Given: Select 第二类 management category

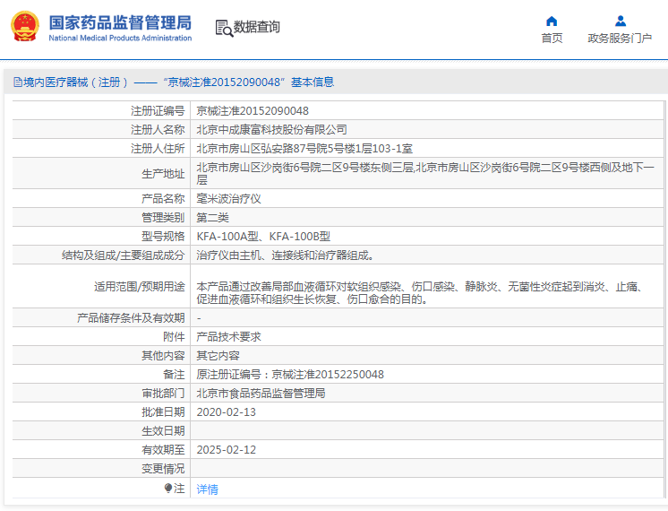Looking at the screenshot, I should (212, 218).
